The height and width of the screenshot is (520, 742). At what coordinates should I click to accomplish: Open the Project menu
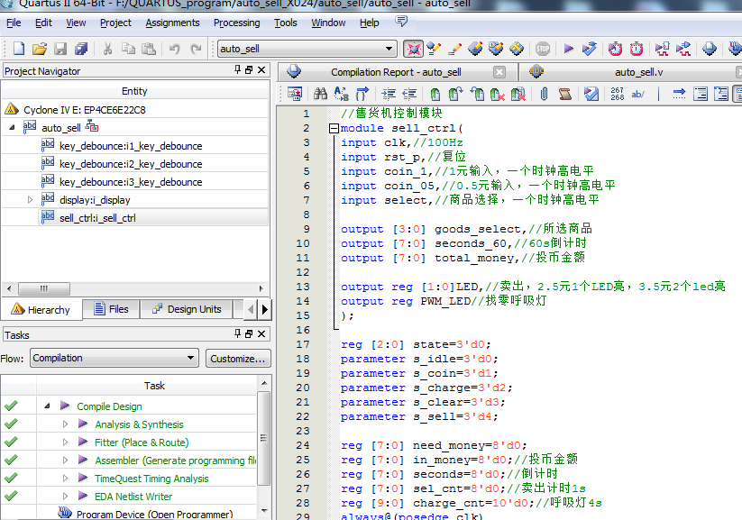(x=115, y=23)
